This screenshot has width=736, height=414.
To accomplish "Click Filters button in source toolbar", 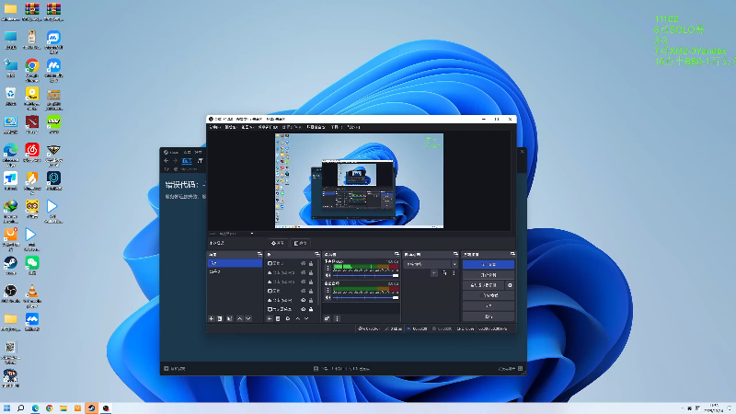I will [301, 243].
